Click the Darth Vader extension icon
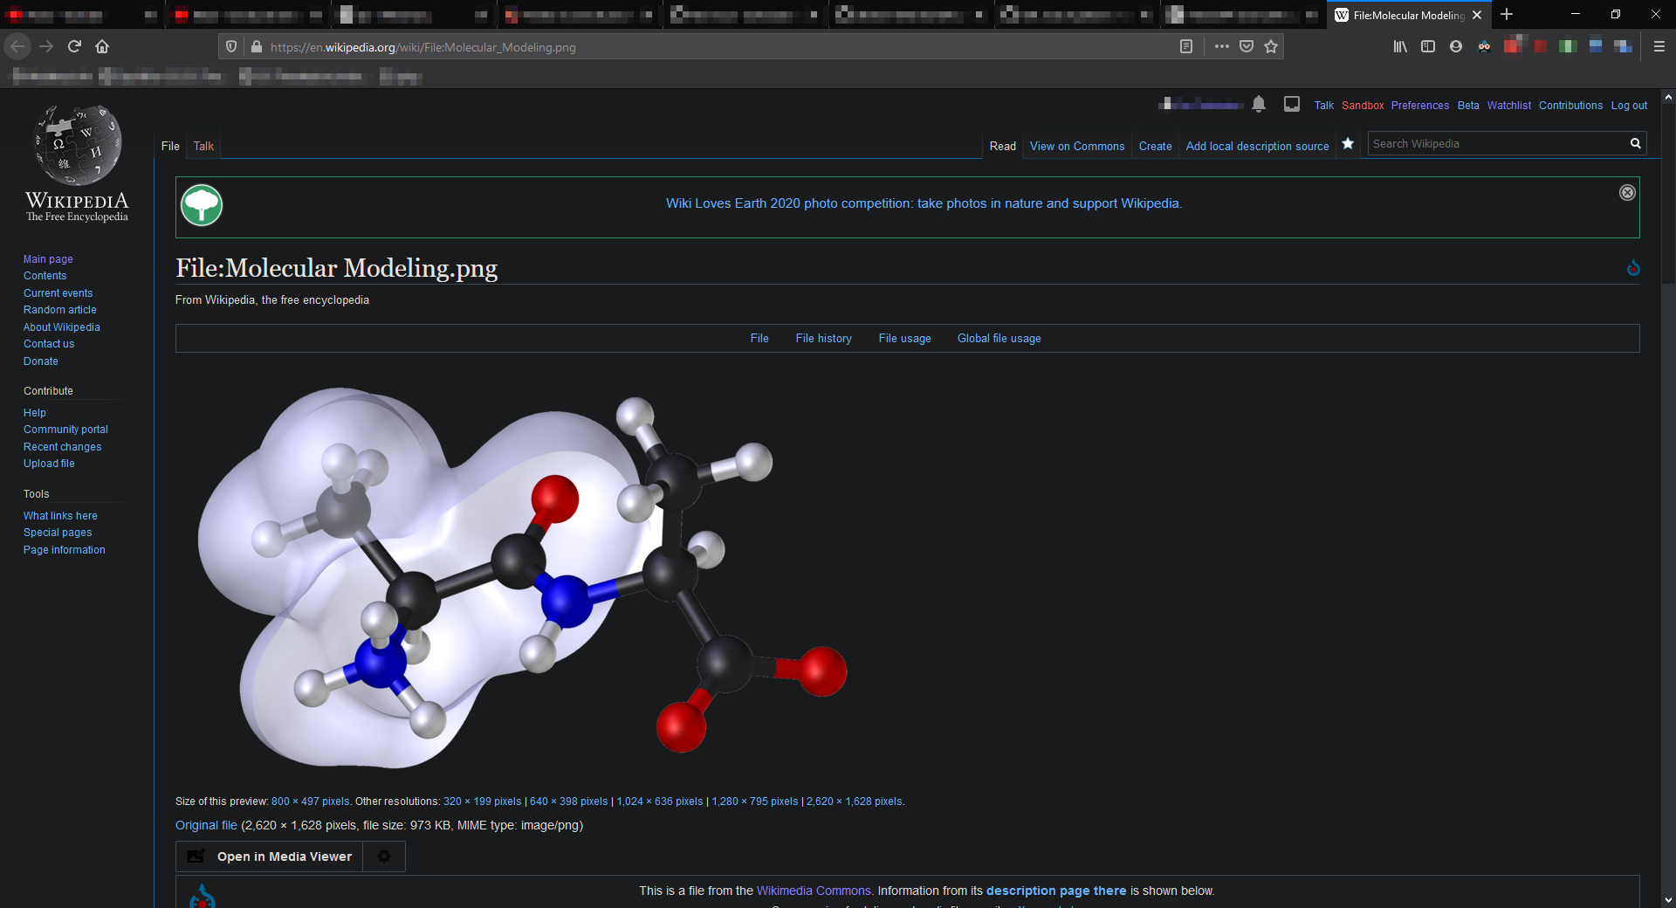The height and width of the screenshot is (908, 1676). coord(1485,46)
